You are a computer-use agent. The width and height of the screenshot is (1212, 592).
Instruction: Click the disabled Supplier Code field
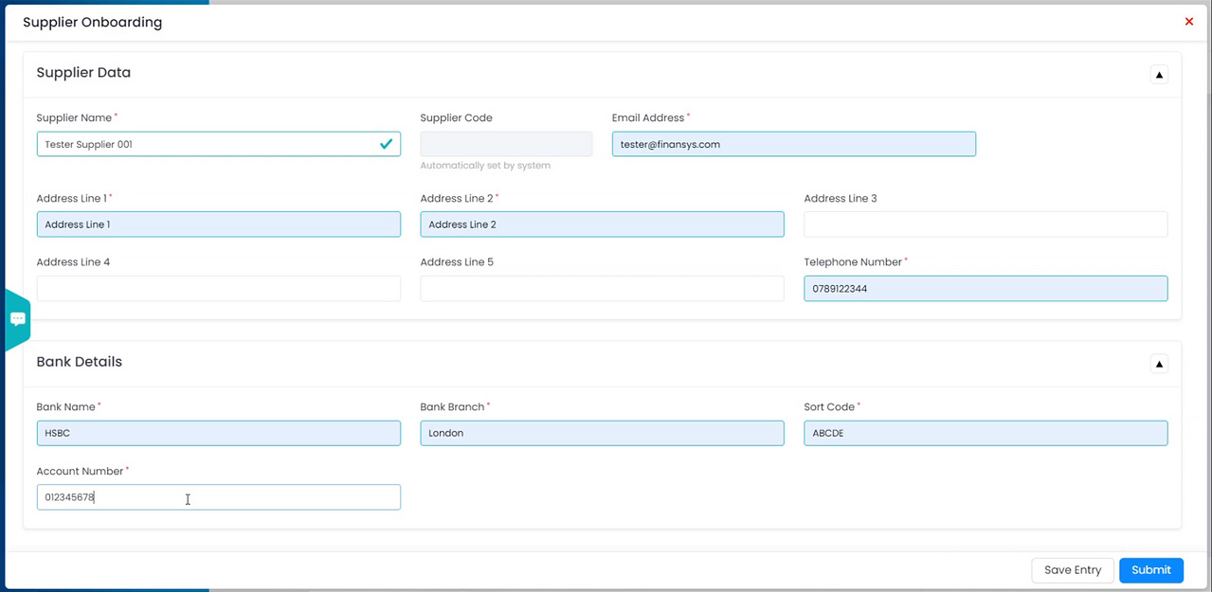[x=506, y=144]
